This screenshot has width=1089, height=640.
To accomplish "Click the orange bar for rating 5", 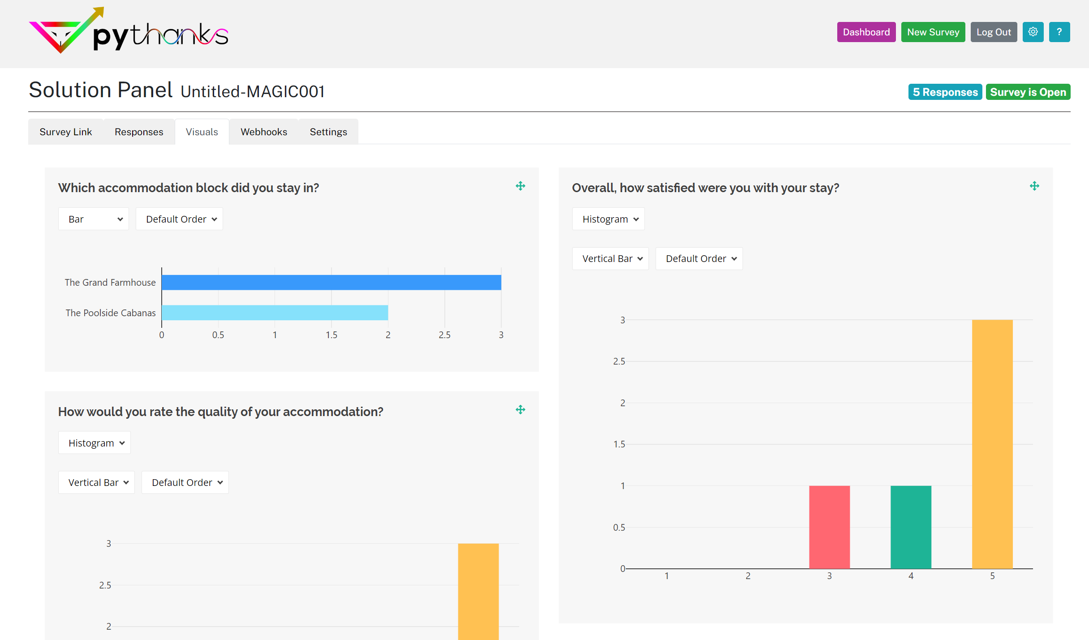I will pyautogui.click(x=992, y=443).
